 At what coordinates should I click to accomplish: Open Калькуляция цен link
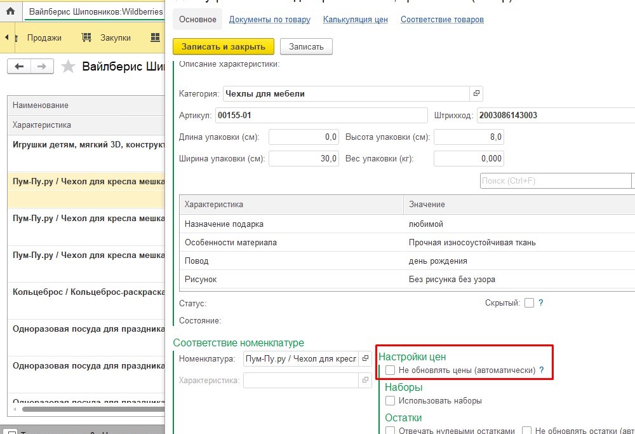(355, 20)
